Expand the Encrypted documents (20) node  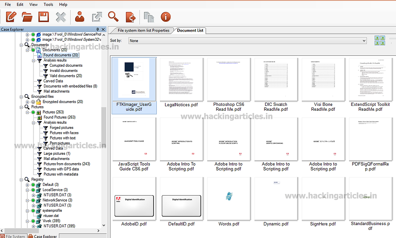[27, 102]
